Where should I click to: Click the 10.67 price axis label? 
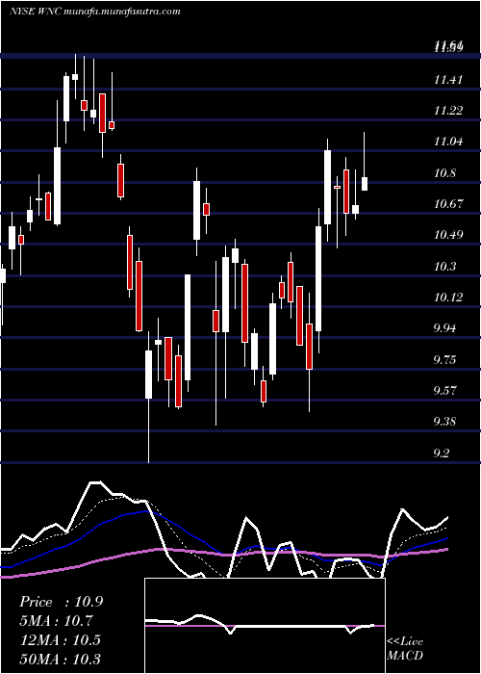[448, 204]
